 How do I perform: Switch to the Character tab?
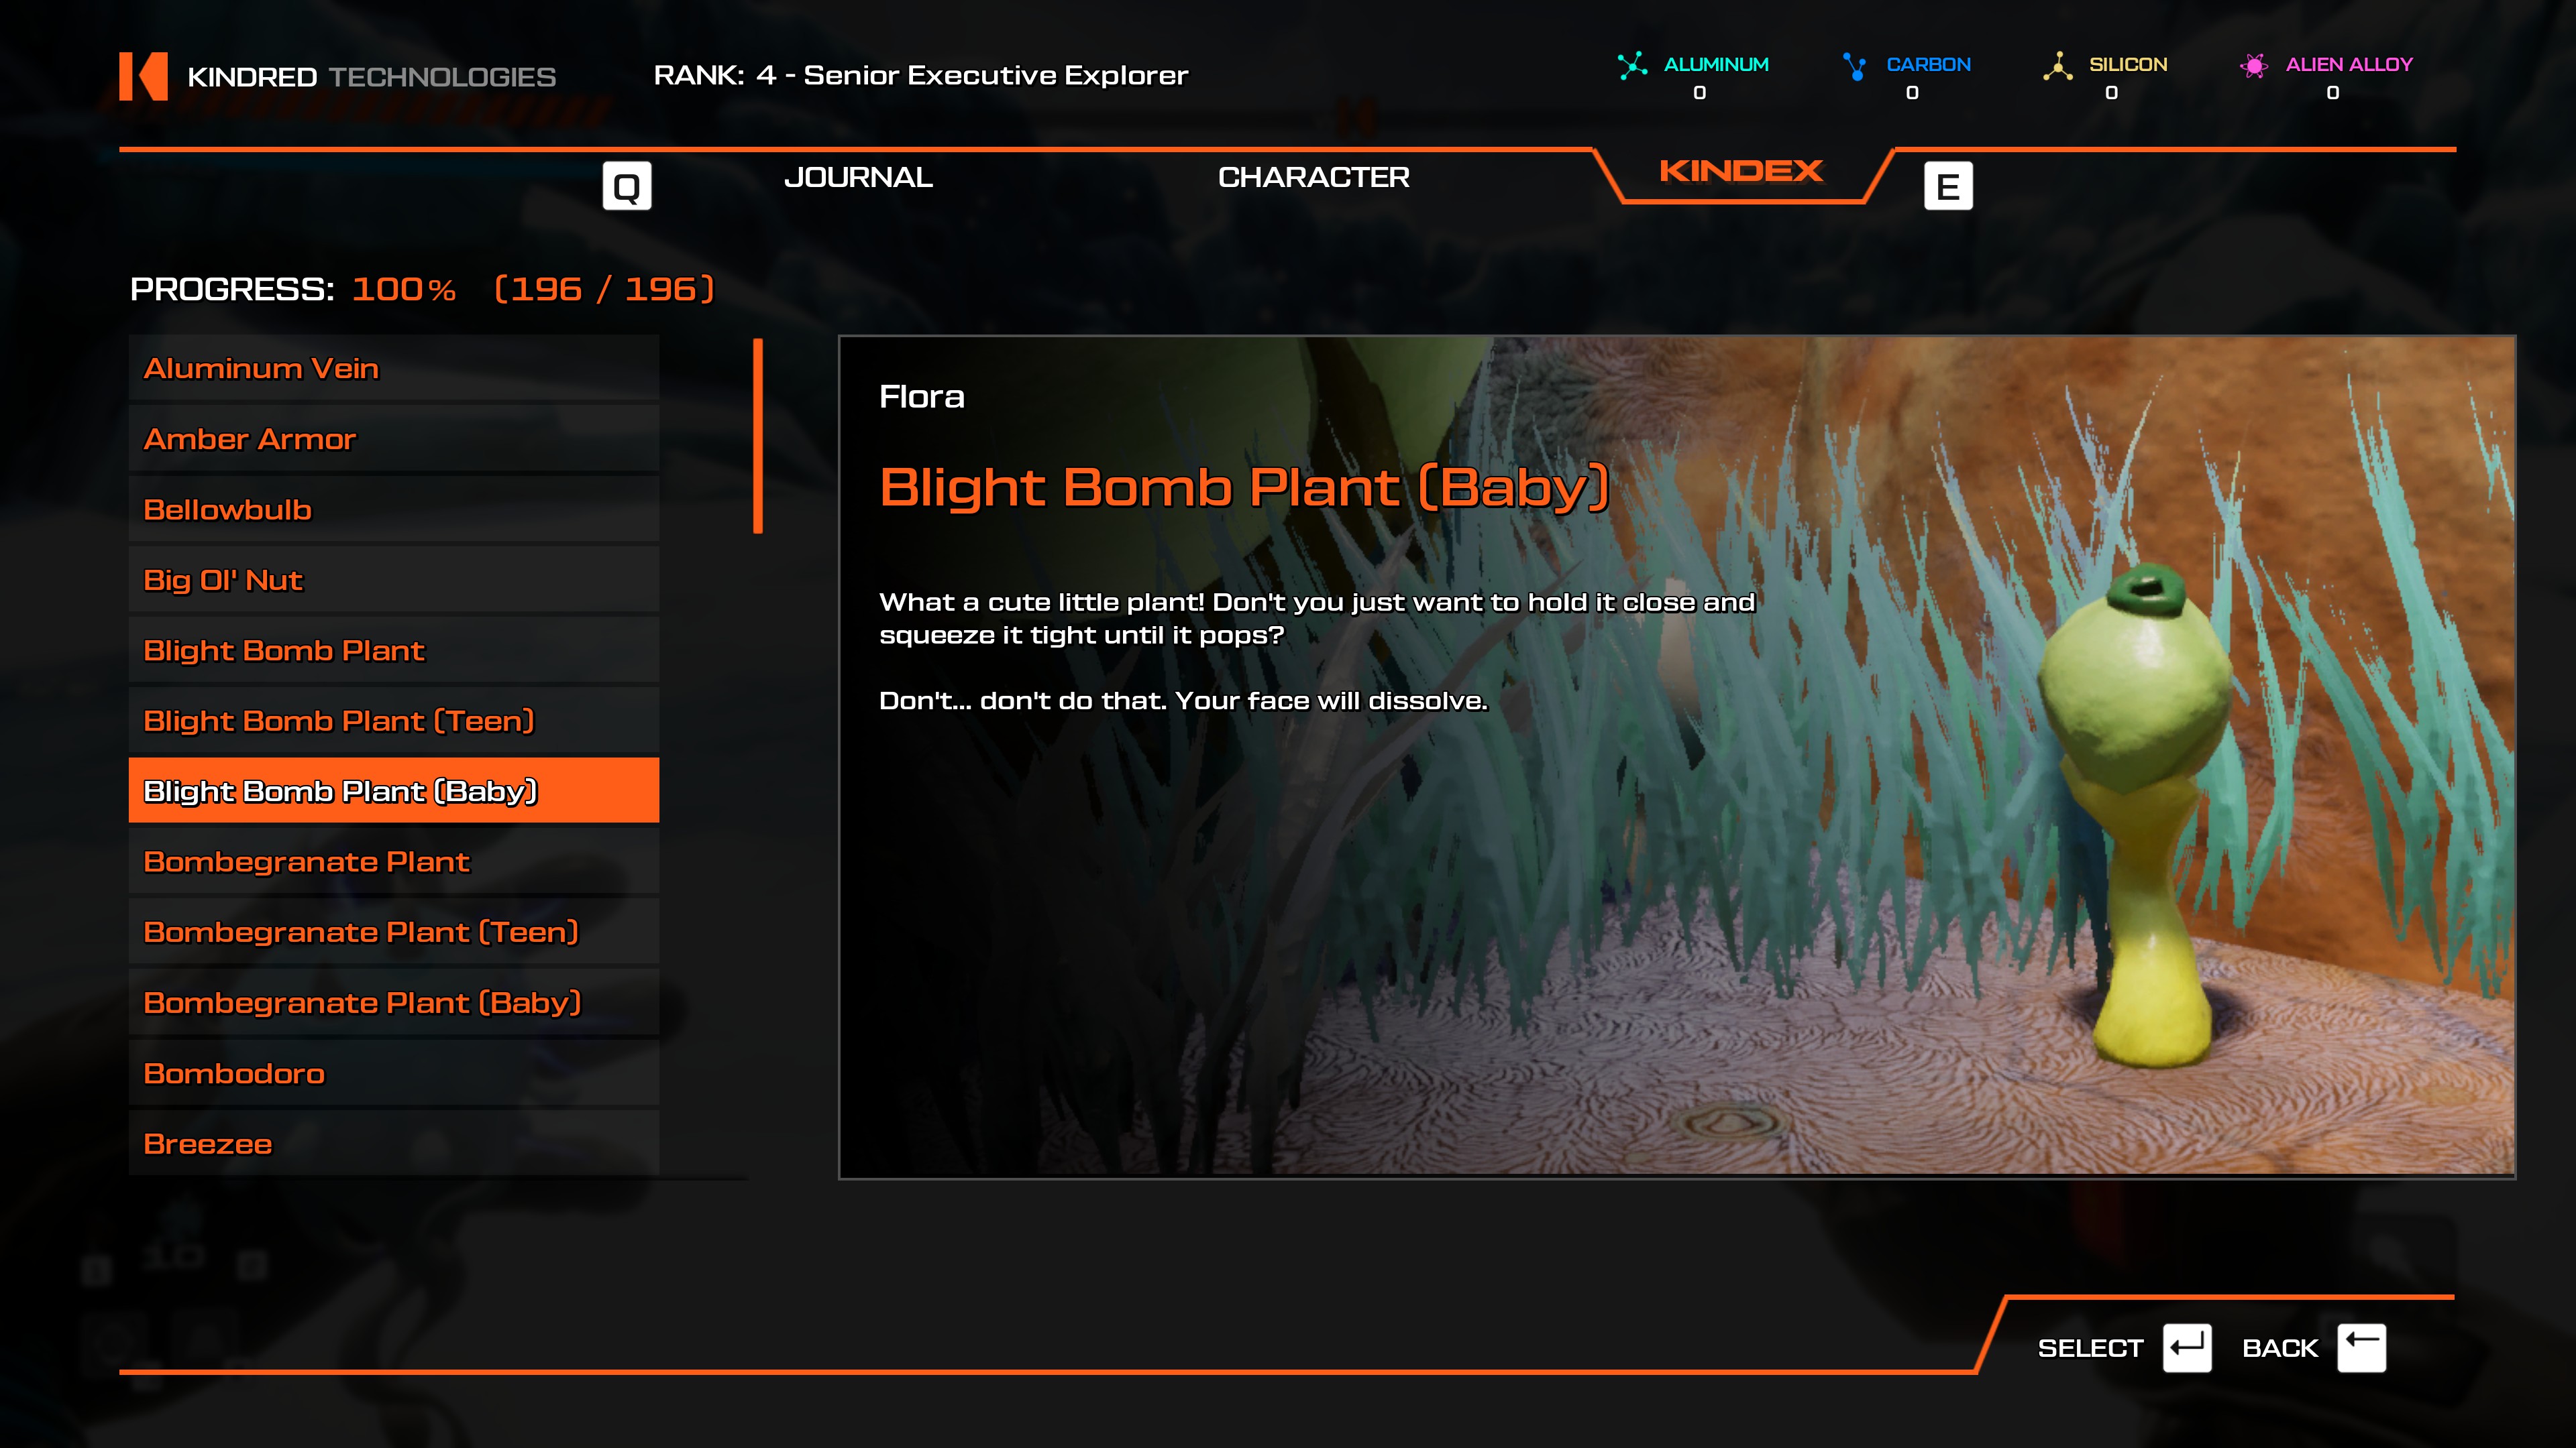pyautogui.click(x=1313, y=178)
